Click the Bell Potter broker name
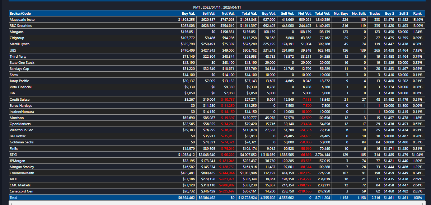The width and height of the screenshot is (431, 205). click(x=18, y=136)
